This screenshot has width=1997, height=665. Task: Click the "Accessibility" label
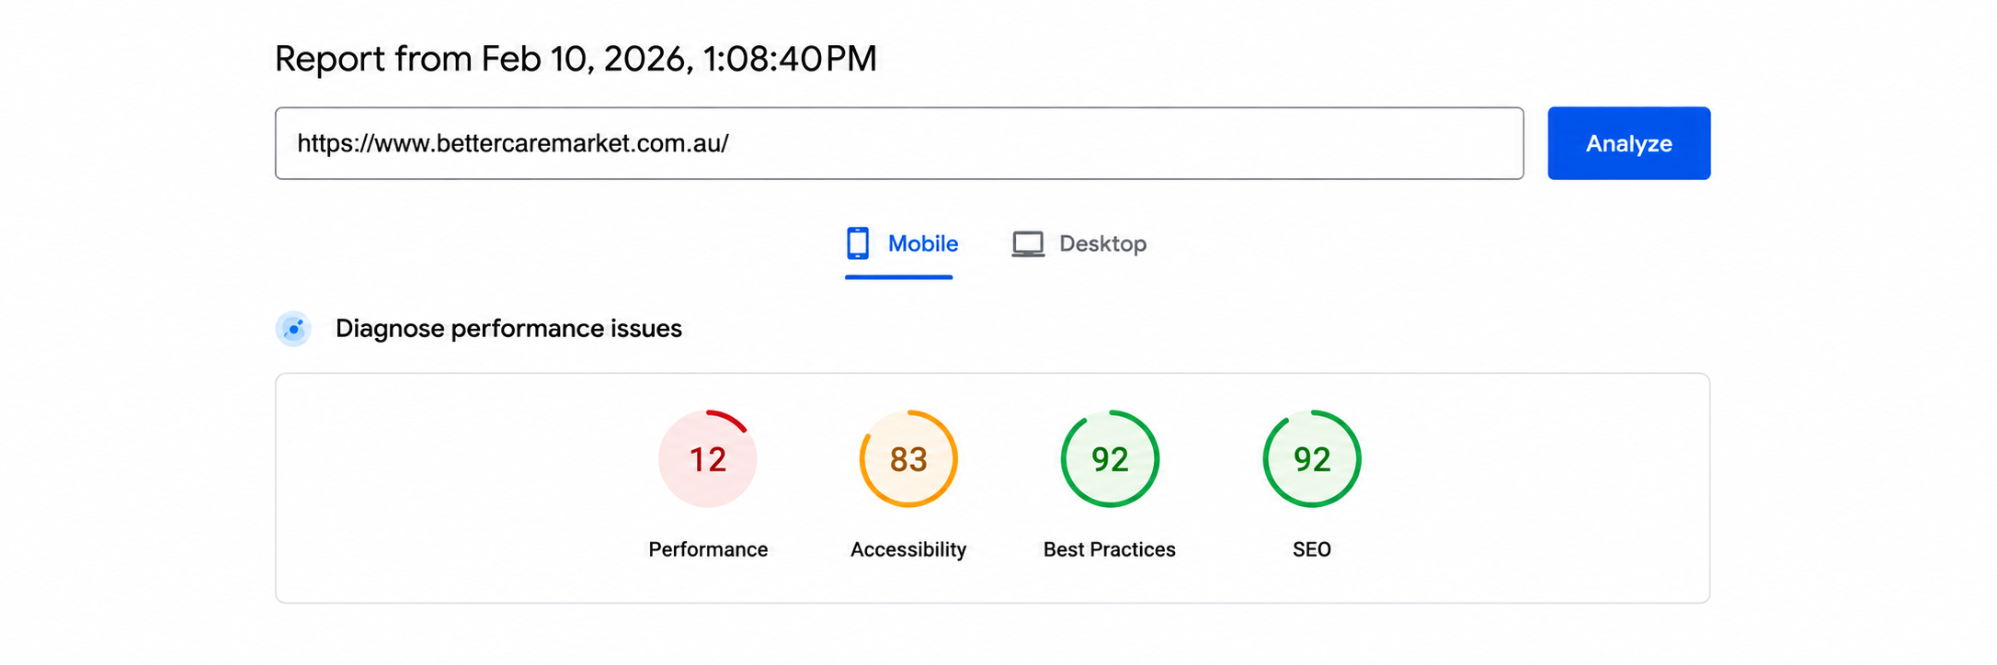tap(908, 549)
